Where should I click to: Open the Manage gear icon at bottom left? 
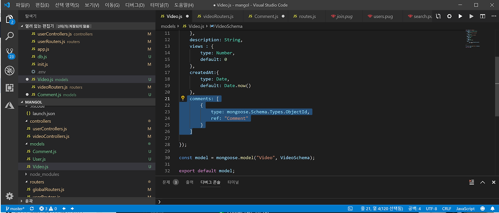pos(10,196)
